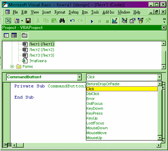Click the Break pause icon
168x151 pixels.
(x=100, y=21)
